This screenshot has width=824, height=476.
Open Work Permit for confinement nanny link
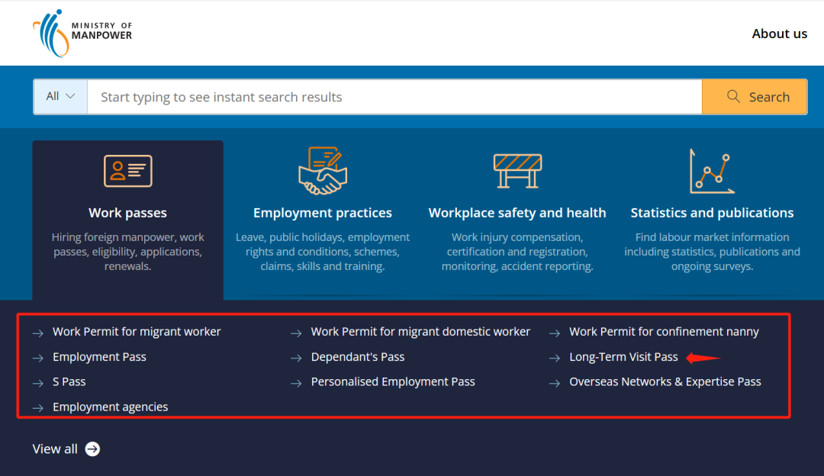pos(665,332)
